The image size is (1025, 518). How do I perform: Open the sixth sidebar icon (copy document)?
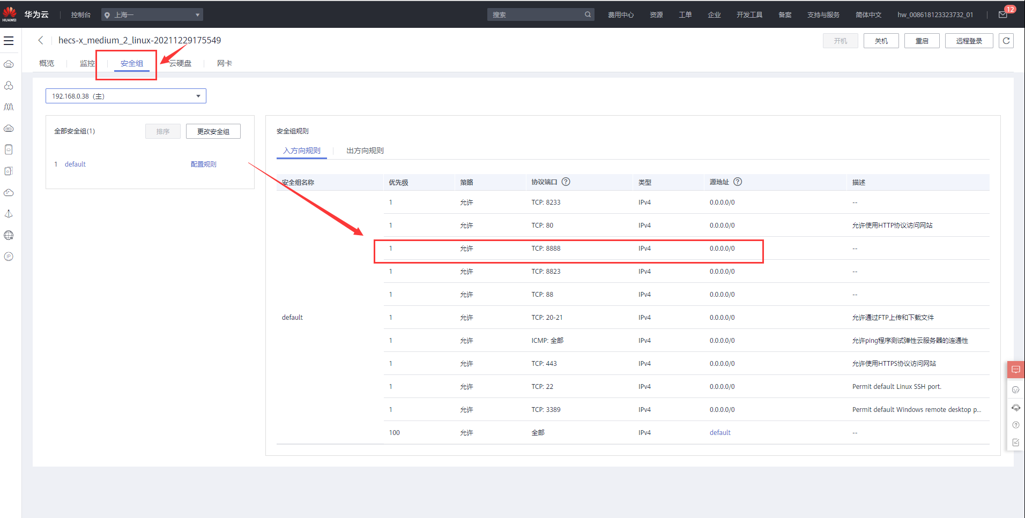tap(9, 171)
